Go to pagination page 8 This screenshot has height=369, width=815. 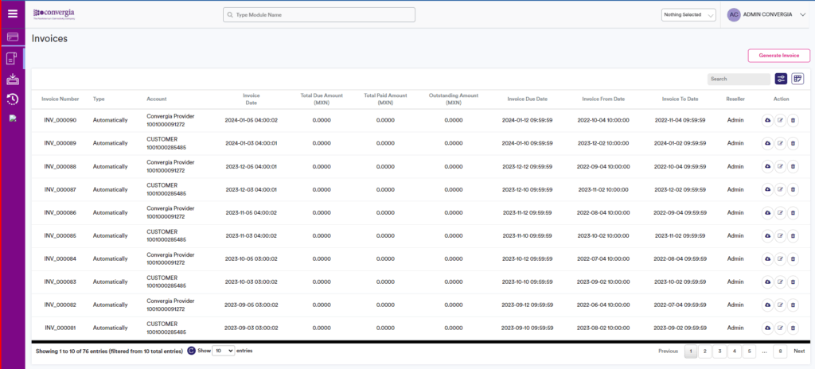point(780,351)
